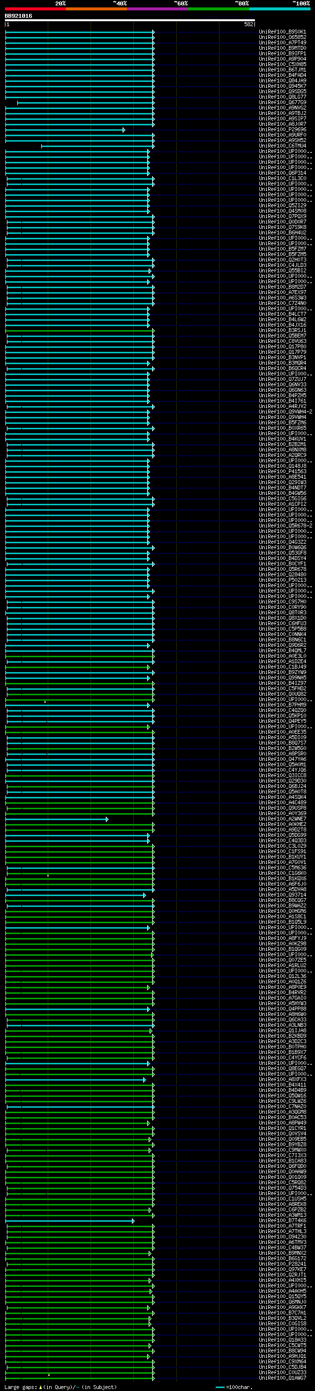Select the query name BB921016
Screen dimensions: 315x1391
click(18, 16)
